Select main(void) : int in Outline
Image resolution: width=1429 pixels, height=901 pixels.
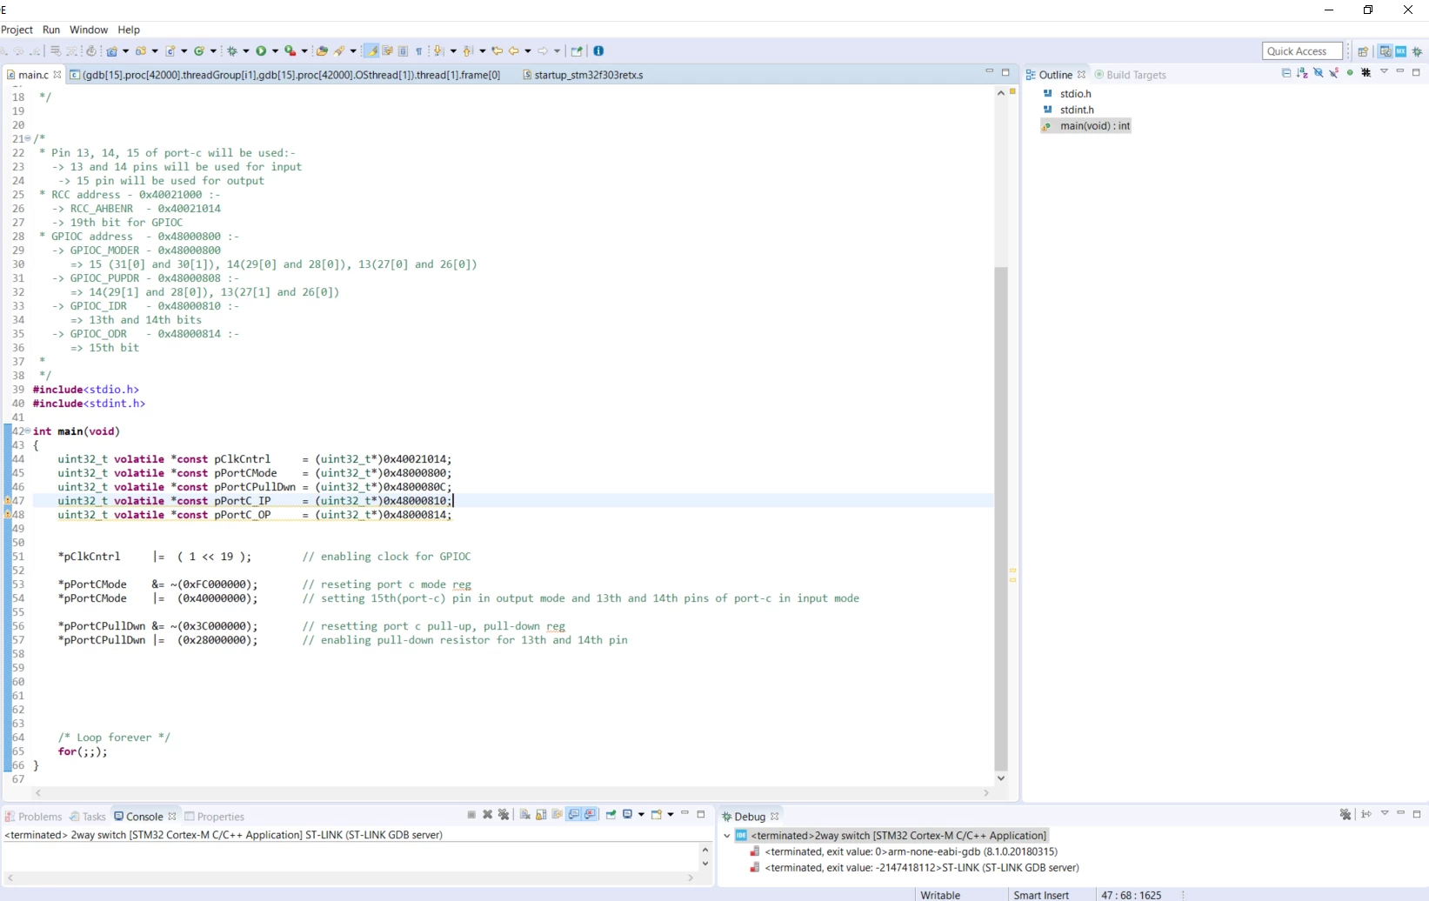pos(1086,126)
